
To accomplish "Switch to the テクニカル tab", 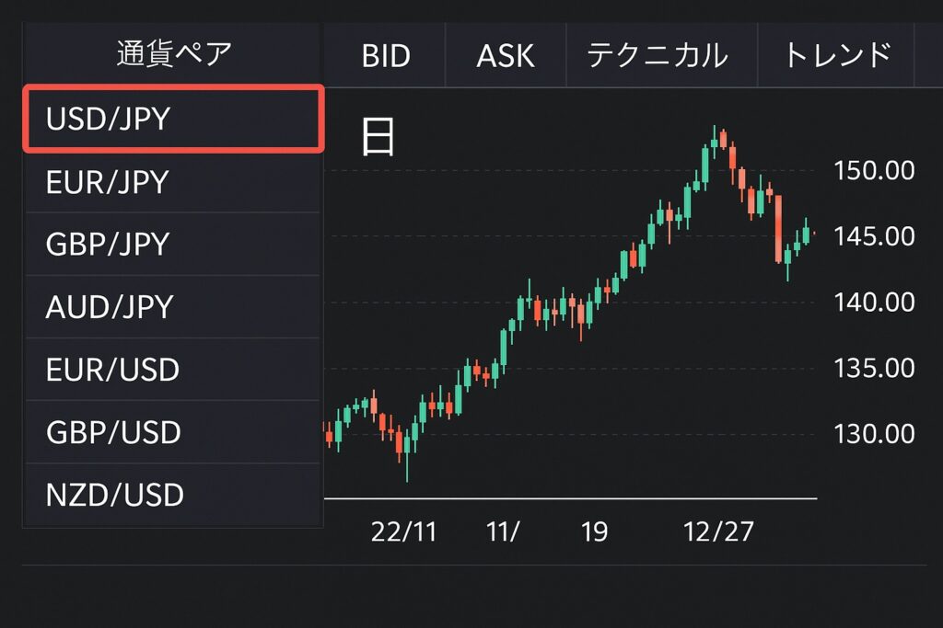I will point(658,55).
